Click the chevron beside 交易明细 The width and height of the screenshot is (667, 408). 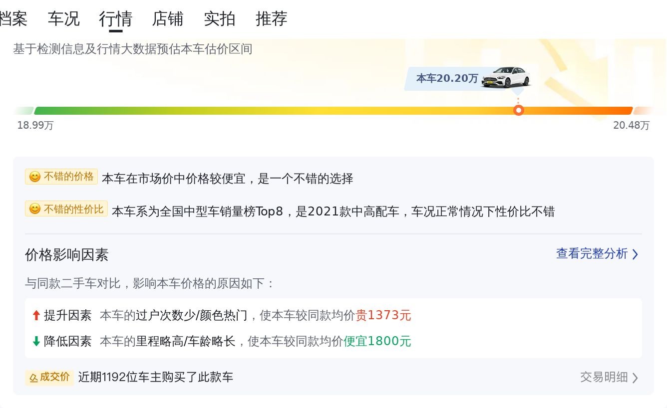pos(635,378)
